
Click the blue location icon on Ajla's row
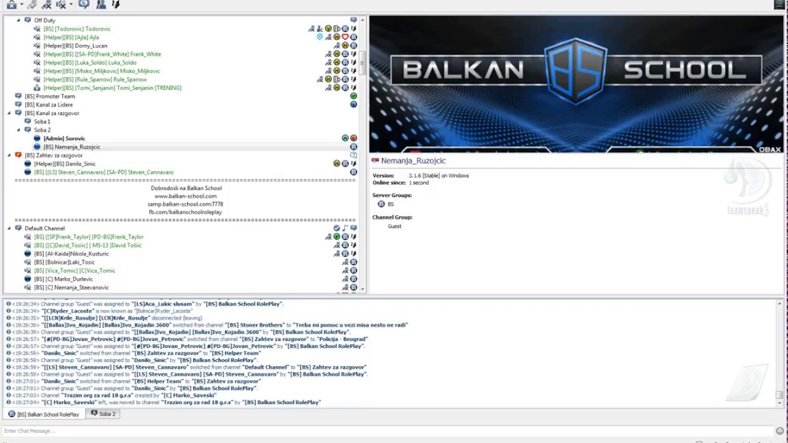click(320, 37)
